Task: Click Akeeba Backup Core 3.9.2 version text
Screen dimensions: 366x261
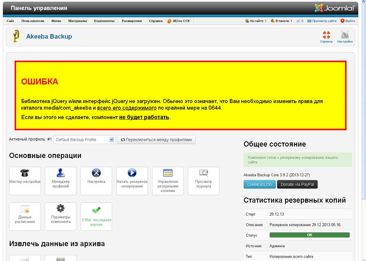Action: coord(277,175)
